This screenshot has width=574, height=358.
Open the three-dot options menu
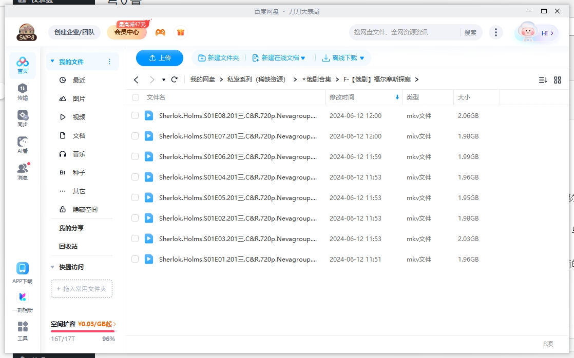[495, 32]
